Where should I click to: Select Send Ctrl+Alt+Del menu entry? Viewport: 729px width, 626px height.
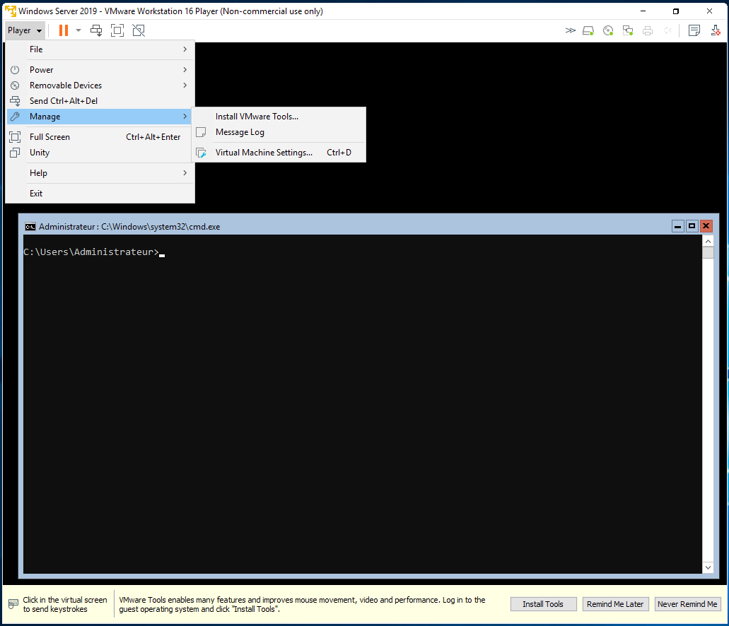pos(100,101)
